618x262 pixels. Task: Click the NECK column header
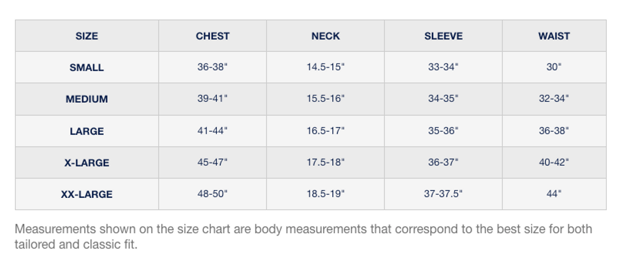(326, 36)
